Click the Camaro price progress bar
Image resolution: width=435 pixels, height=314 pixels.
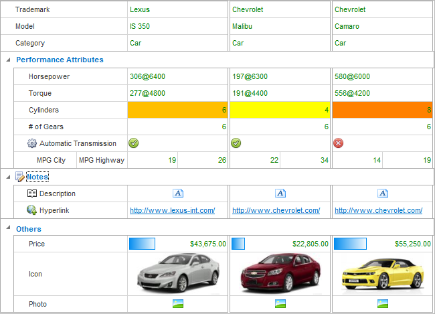tap(350, 244)
